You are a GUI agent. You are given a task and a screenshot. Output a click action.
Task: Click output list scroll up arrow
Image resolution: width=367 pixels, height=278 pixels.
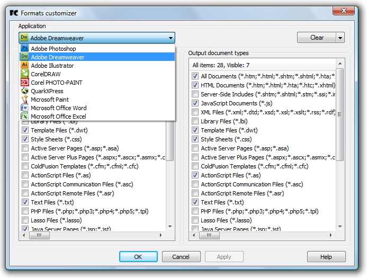click(x=340, y=64)
